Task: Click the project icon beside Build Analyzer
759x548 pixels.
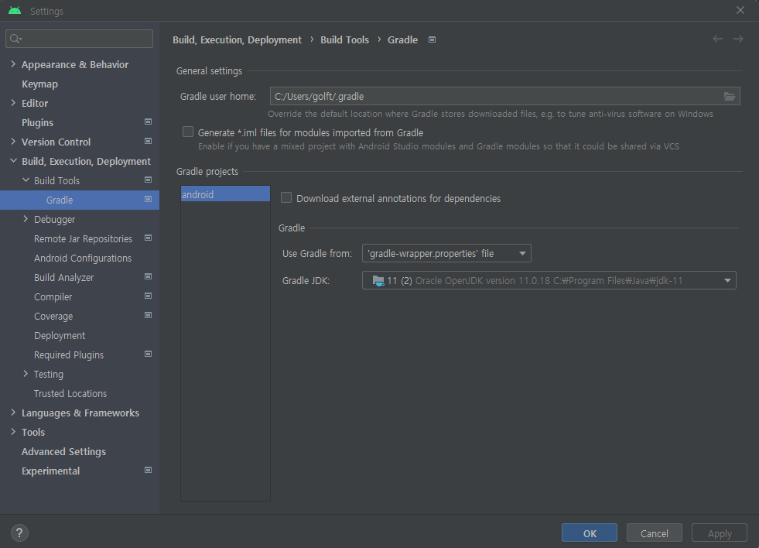Action: pos(148,277)
